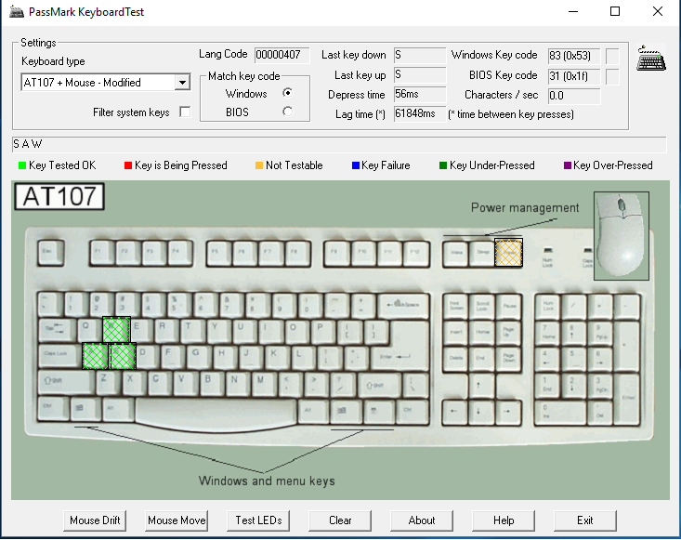Exit the KeyboardTest application
Image resolution: width=681 pixels, height=540 pixels.
pyautogui.click(x=585, y=520)
